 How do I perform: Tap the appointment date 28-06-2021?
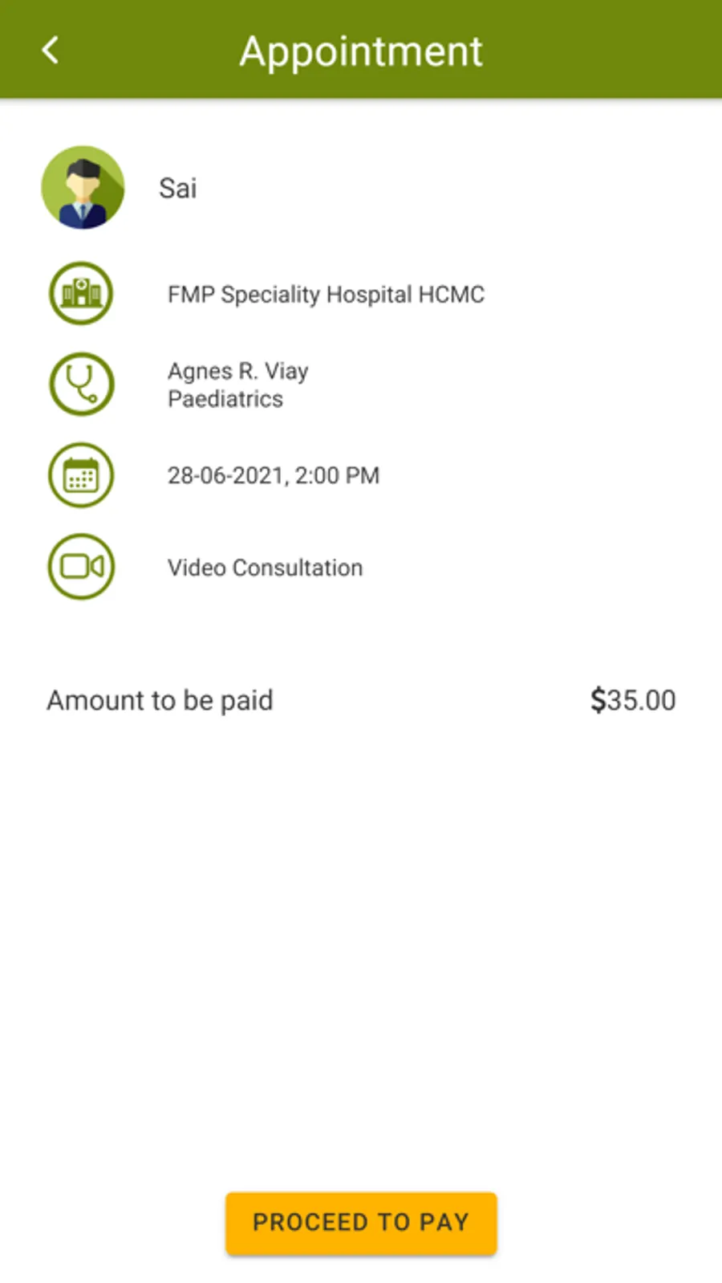pyautogui.click(x=226, y=475)
